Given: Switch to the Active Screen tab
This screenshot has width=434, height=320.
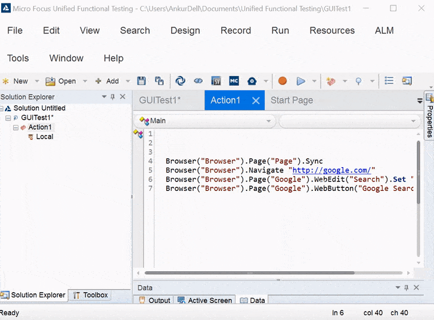Looking at the screenshot, I should tap(205, 300).
